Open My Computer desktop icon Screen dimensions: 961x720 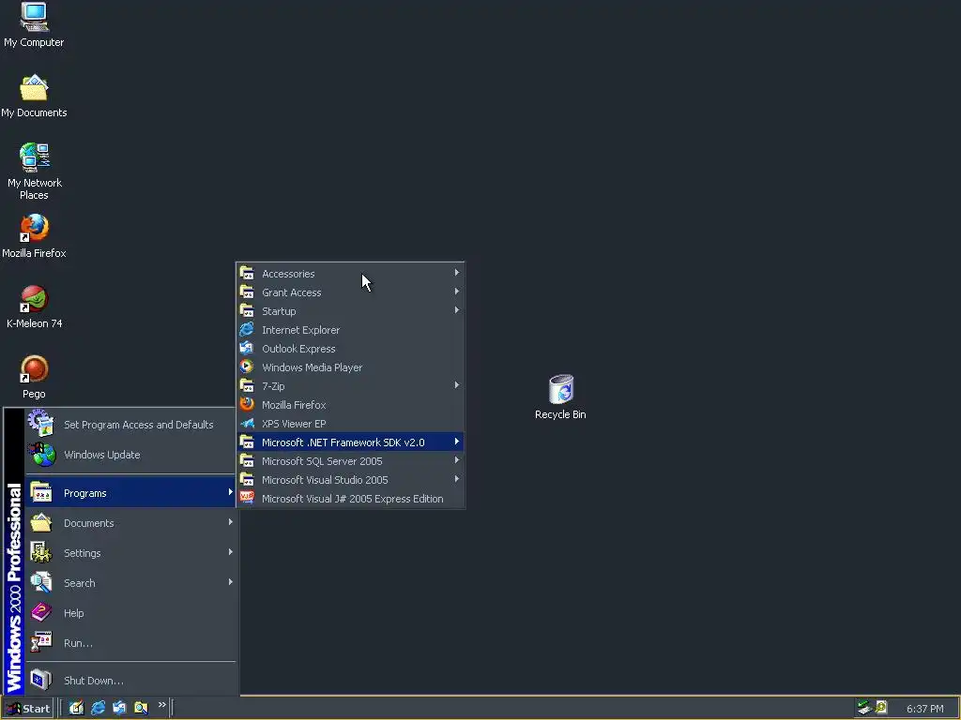[34, 24]
